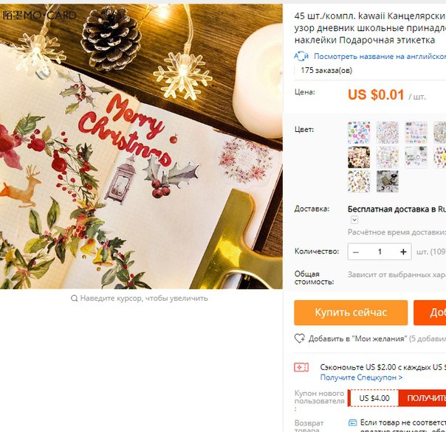Click the Купить сейчас button
This screenshot has width=446, height=432.
pyautogui.click(x=351, y=313)
